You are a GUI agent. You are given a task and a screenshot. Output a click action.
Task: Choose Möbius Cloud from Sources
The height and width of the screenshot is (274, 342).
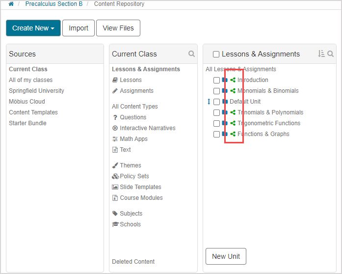(26, 102)
